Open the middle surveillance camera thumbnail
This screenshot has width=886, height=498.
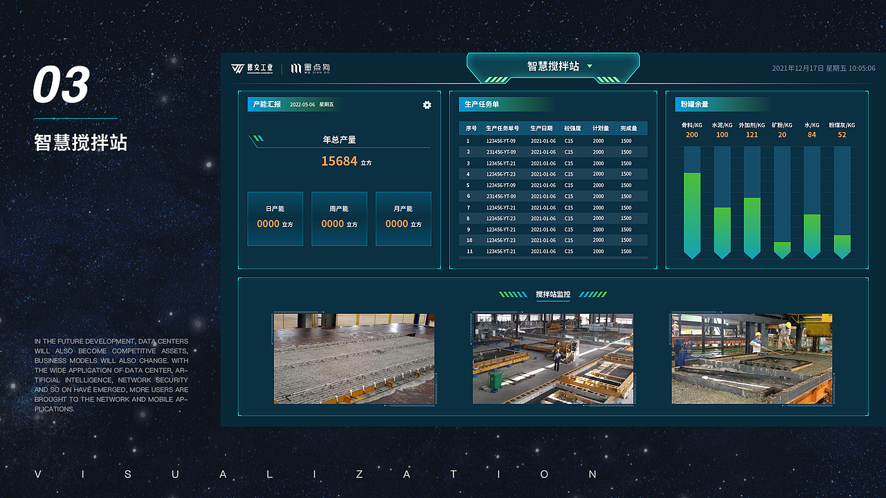[x=553, y=357]
